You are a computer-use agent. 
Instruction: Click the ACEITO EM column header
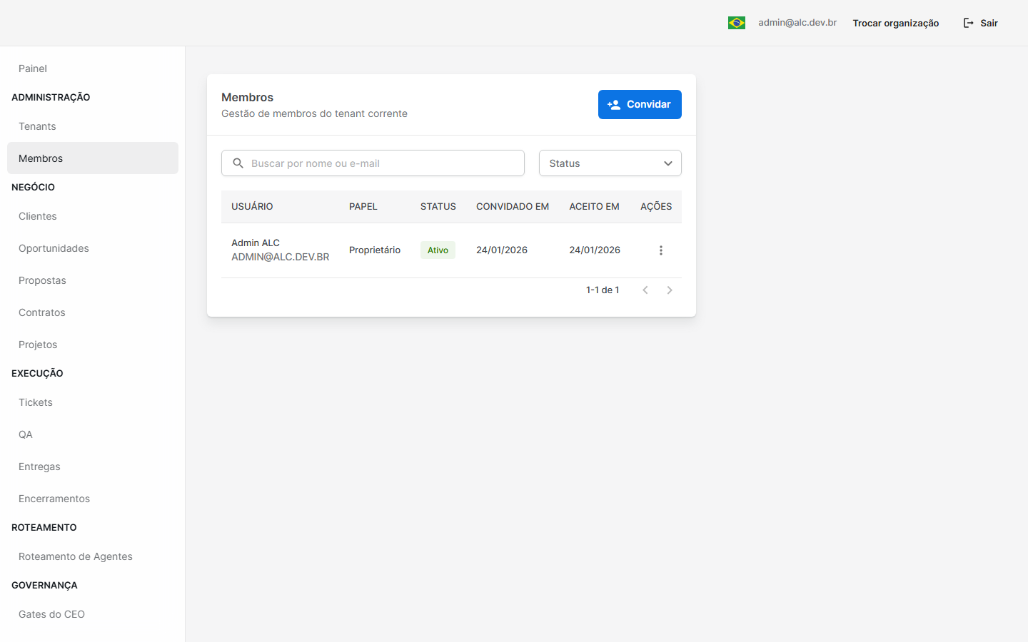[594, 207]
